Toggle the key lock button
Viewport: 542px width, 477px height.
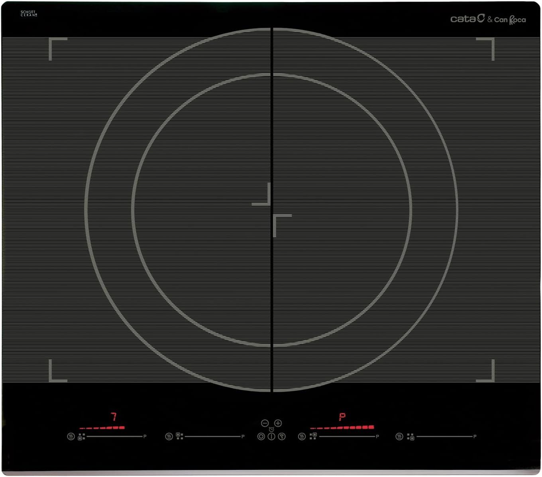[x=282, y=436]
